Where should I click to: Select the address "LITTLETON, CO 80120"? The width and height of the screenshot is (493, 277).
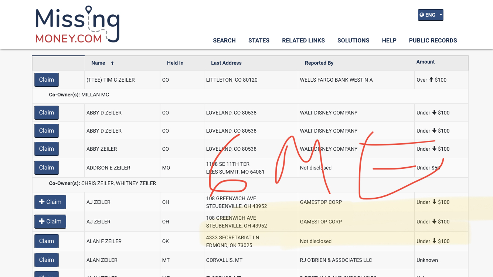[x=232, y=80]
